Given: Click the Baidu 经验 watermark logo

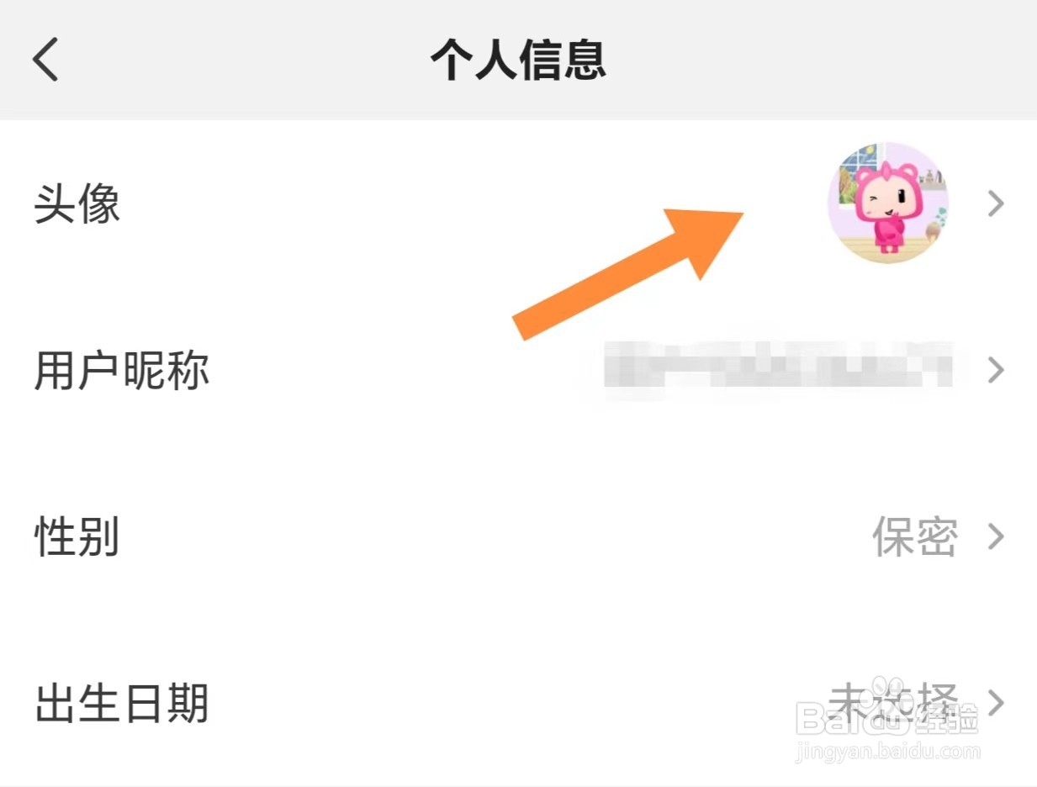Looking at the screenshot, I should (887, 716).
